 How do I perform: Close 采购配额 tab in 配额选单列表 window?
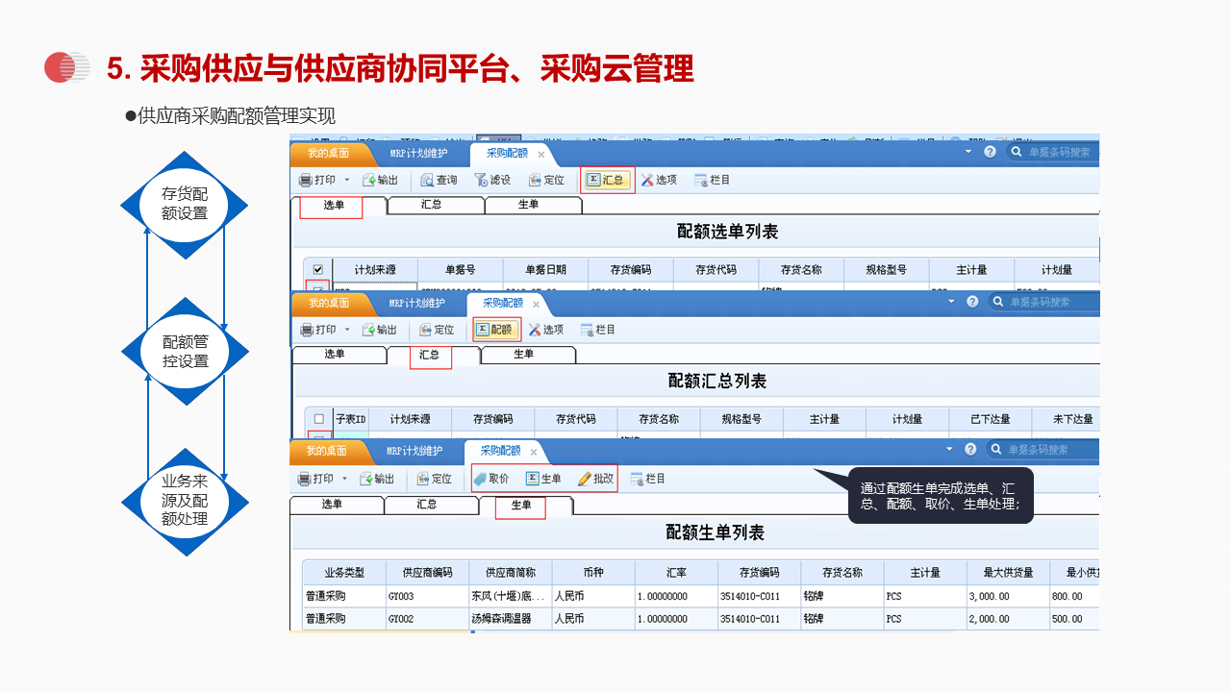point(541,154)
